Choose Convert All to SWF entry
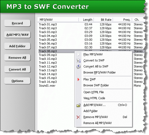Image resolution: width=149 pixels, height=135 pixels. (x=103, y=66)
